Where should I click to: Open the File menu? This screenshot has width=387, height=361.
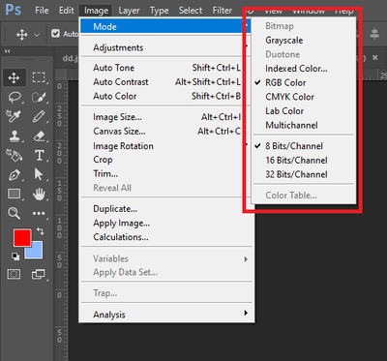pyautogui.click(x=42, y=11)
